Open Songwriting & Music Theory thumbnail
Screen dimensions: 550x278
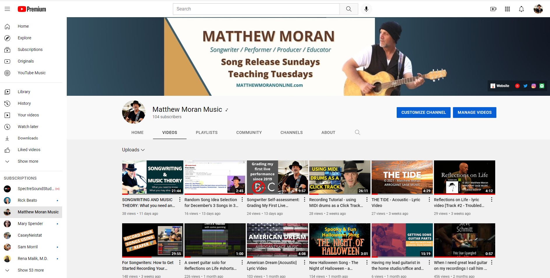click(x=153, y=177)
